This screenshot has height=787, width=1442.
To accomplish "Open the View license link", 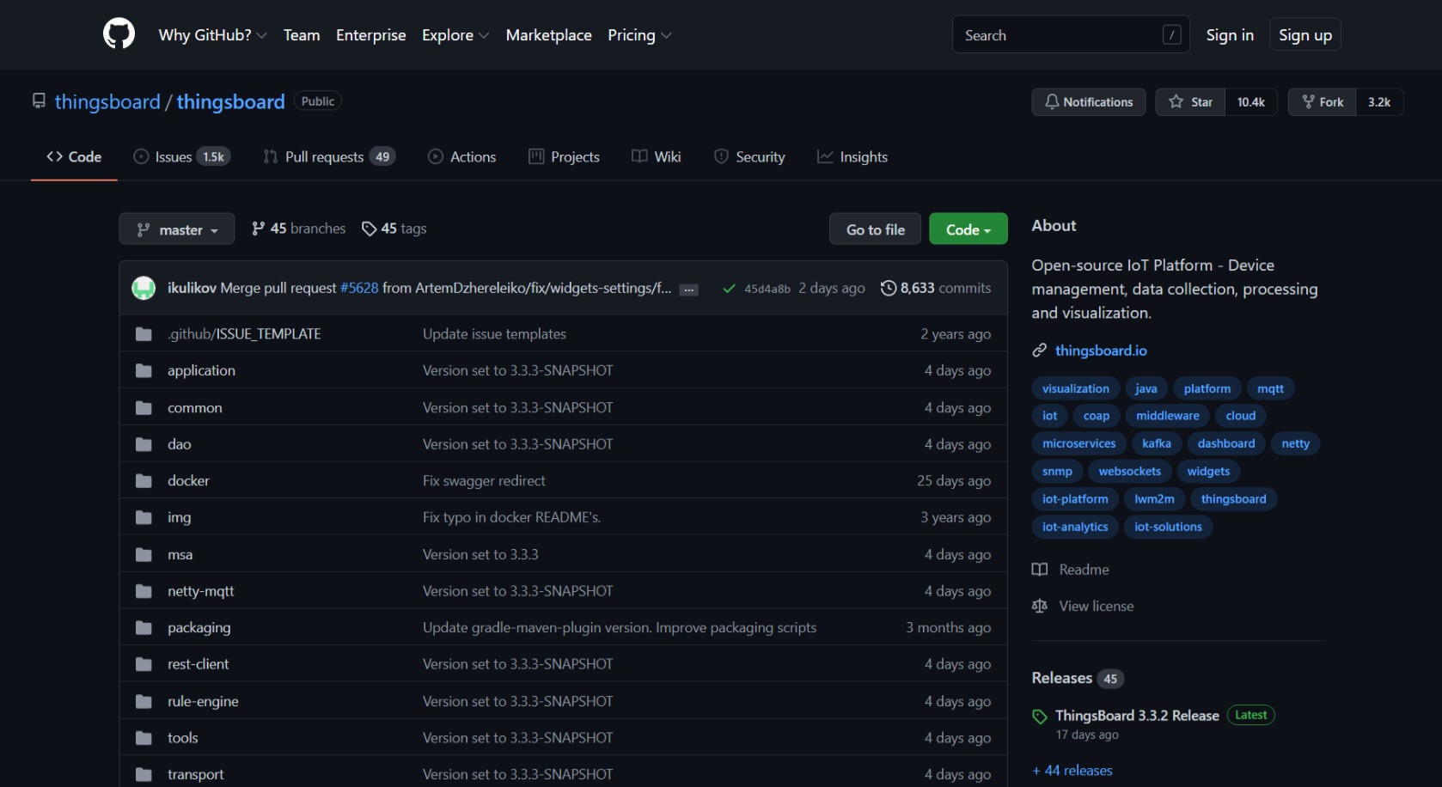I will point(1097,607).
